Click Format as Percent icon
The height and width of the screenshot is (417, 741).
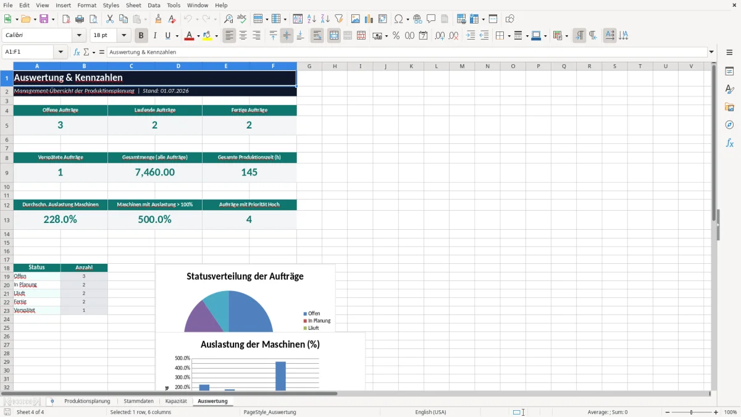(x=396, y=36)
